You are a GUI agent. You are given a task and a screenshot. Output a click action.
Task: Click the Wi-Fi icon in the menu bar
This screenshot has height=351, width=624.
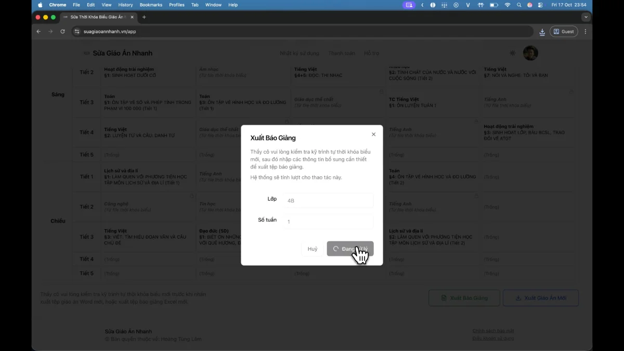(507, 5)
